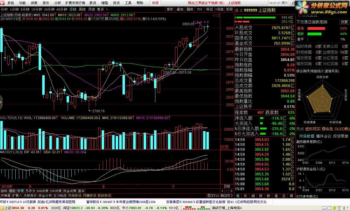Open the 报价 menu
This screenshot has width=350, height=211.
(46, 3)
